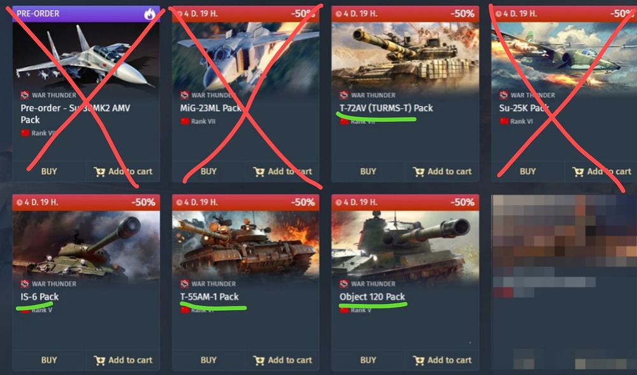The width and height of the screenshot is (637, 375).
Task: Buy the T-55AM-1 Pack
Action: (208, 360)
